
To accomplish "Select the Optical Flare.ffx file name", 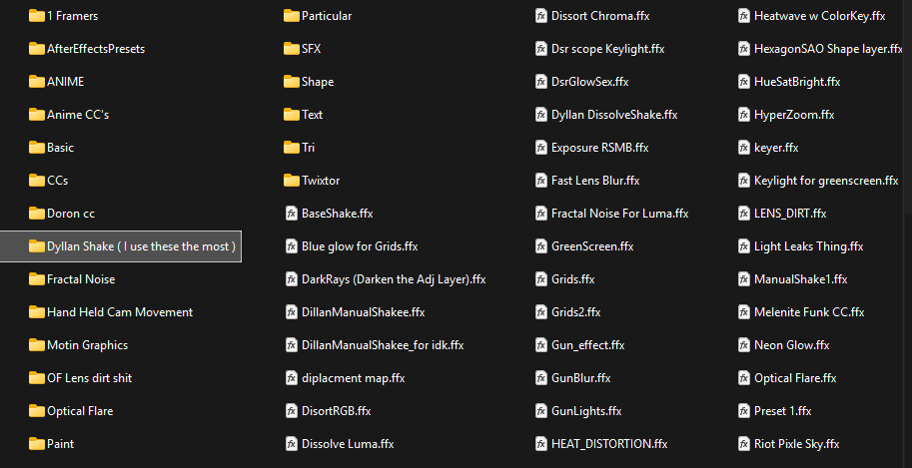I will tap(796, 378).
